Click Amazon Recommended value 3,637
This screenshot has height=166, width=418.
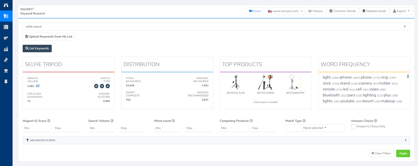click(x=205, y=100)
